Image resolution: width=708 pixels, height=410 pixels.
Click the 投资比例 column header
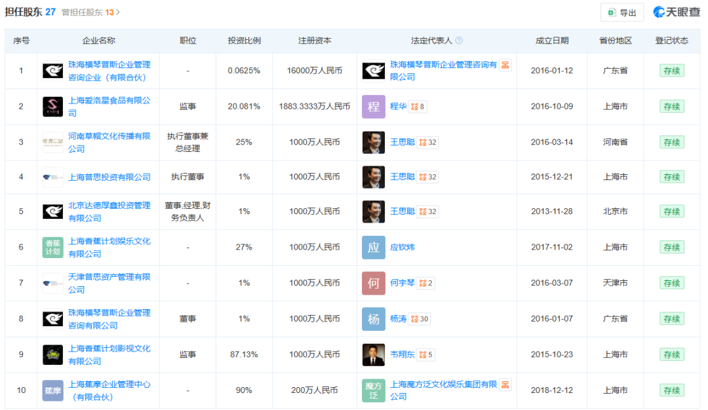point(245,41)
